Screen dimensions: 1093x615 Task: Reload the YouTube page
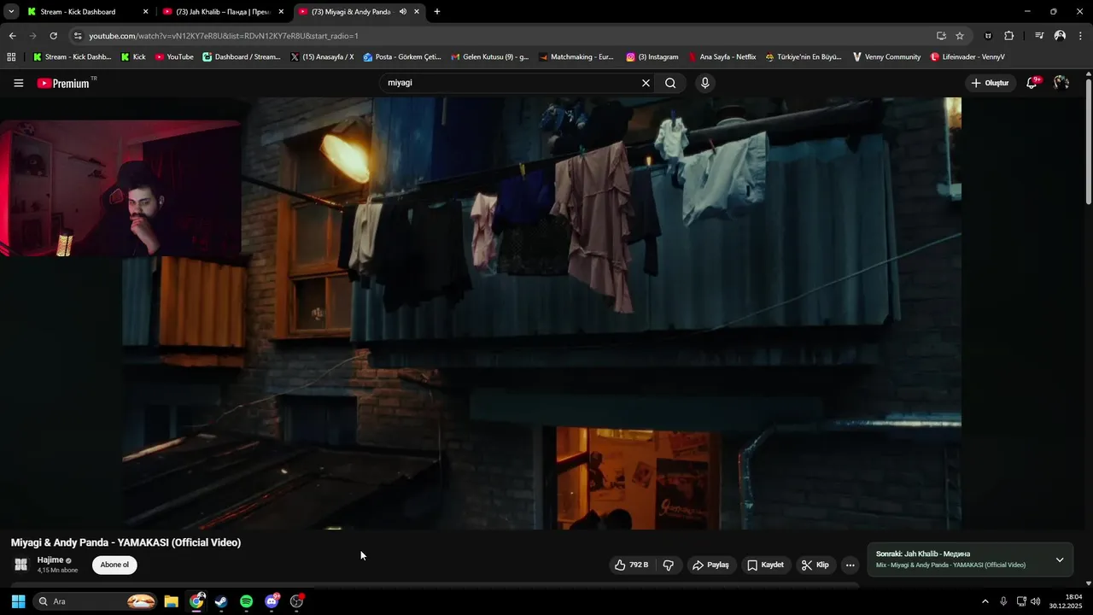53,36
